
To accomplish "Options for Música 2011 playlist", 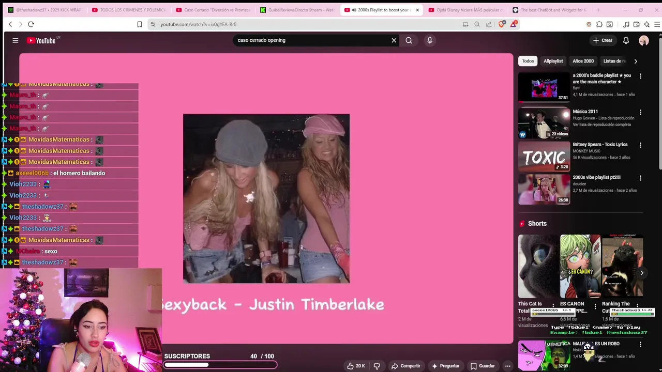I will point(640,112).
